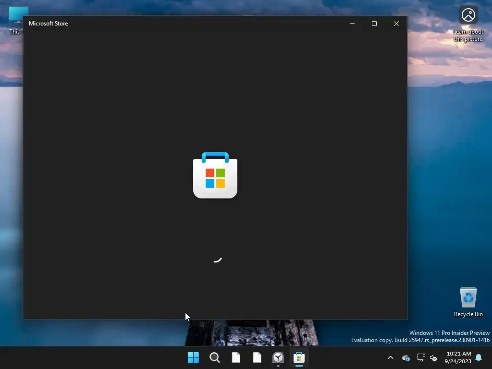Open clock and date 10:21 AM
492x369 pixels.
[x=458, y=357]
